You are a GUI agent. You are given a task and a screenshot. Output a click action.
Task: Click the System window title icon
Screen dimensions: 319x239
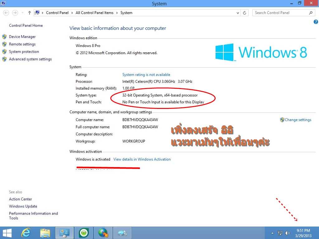click(x=3, y=3)
